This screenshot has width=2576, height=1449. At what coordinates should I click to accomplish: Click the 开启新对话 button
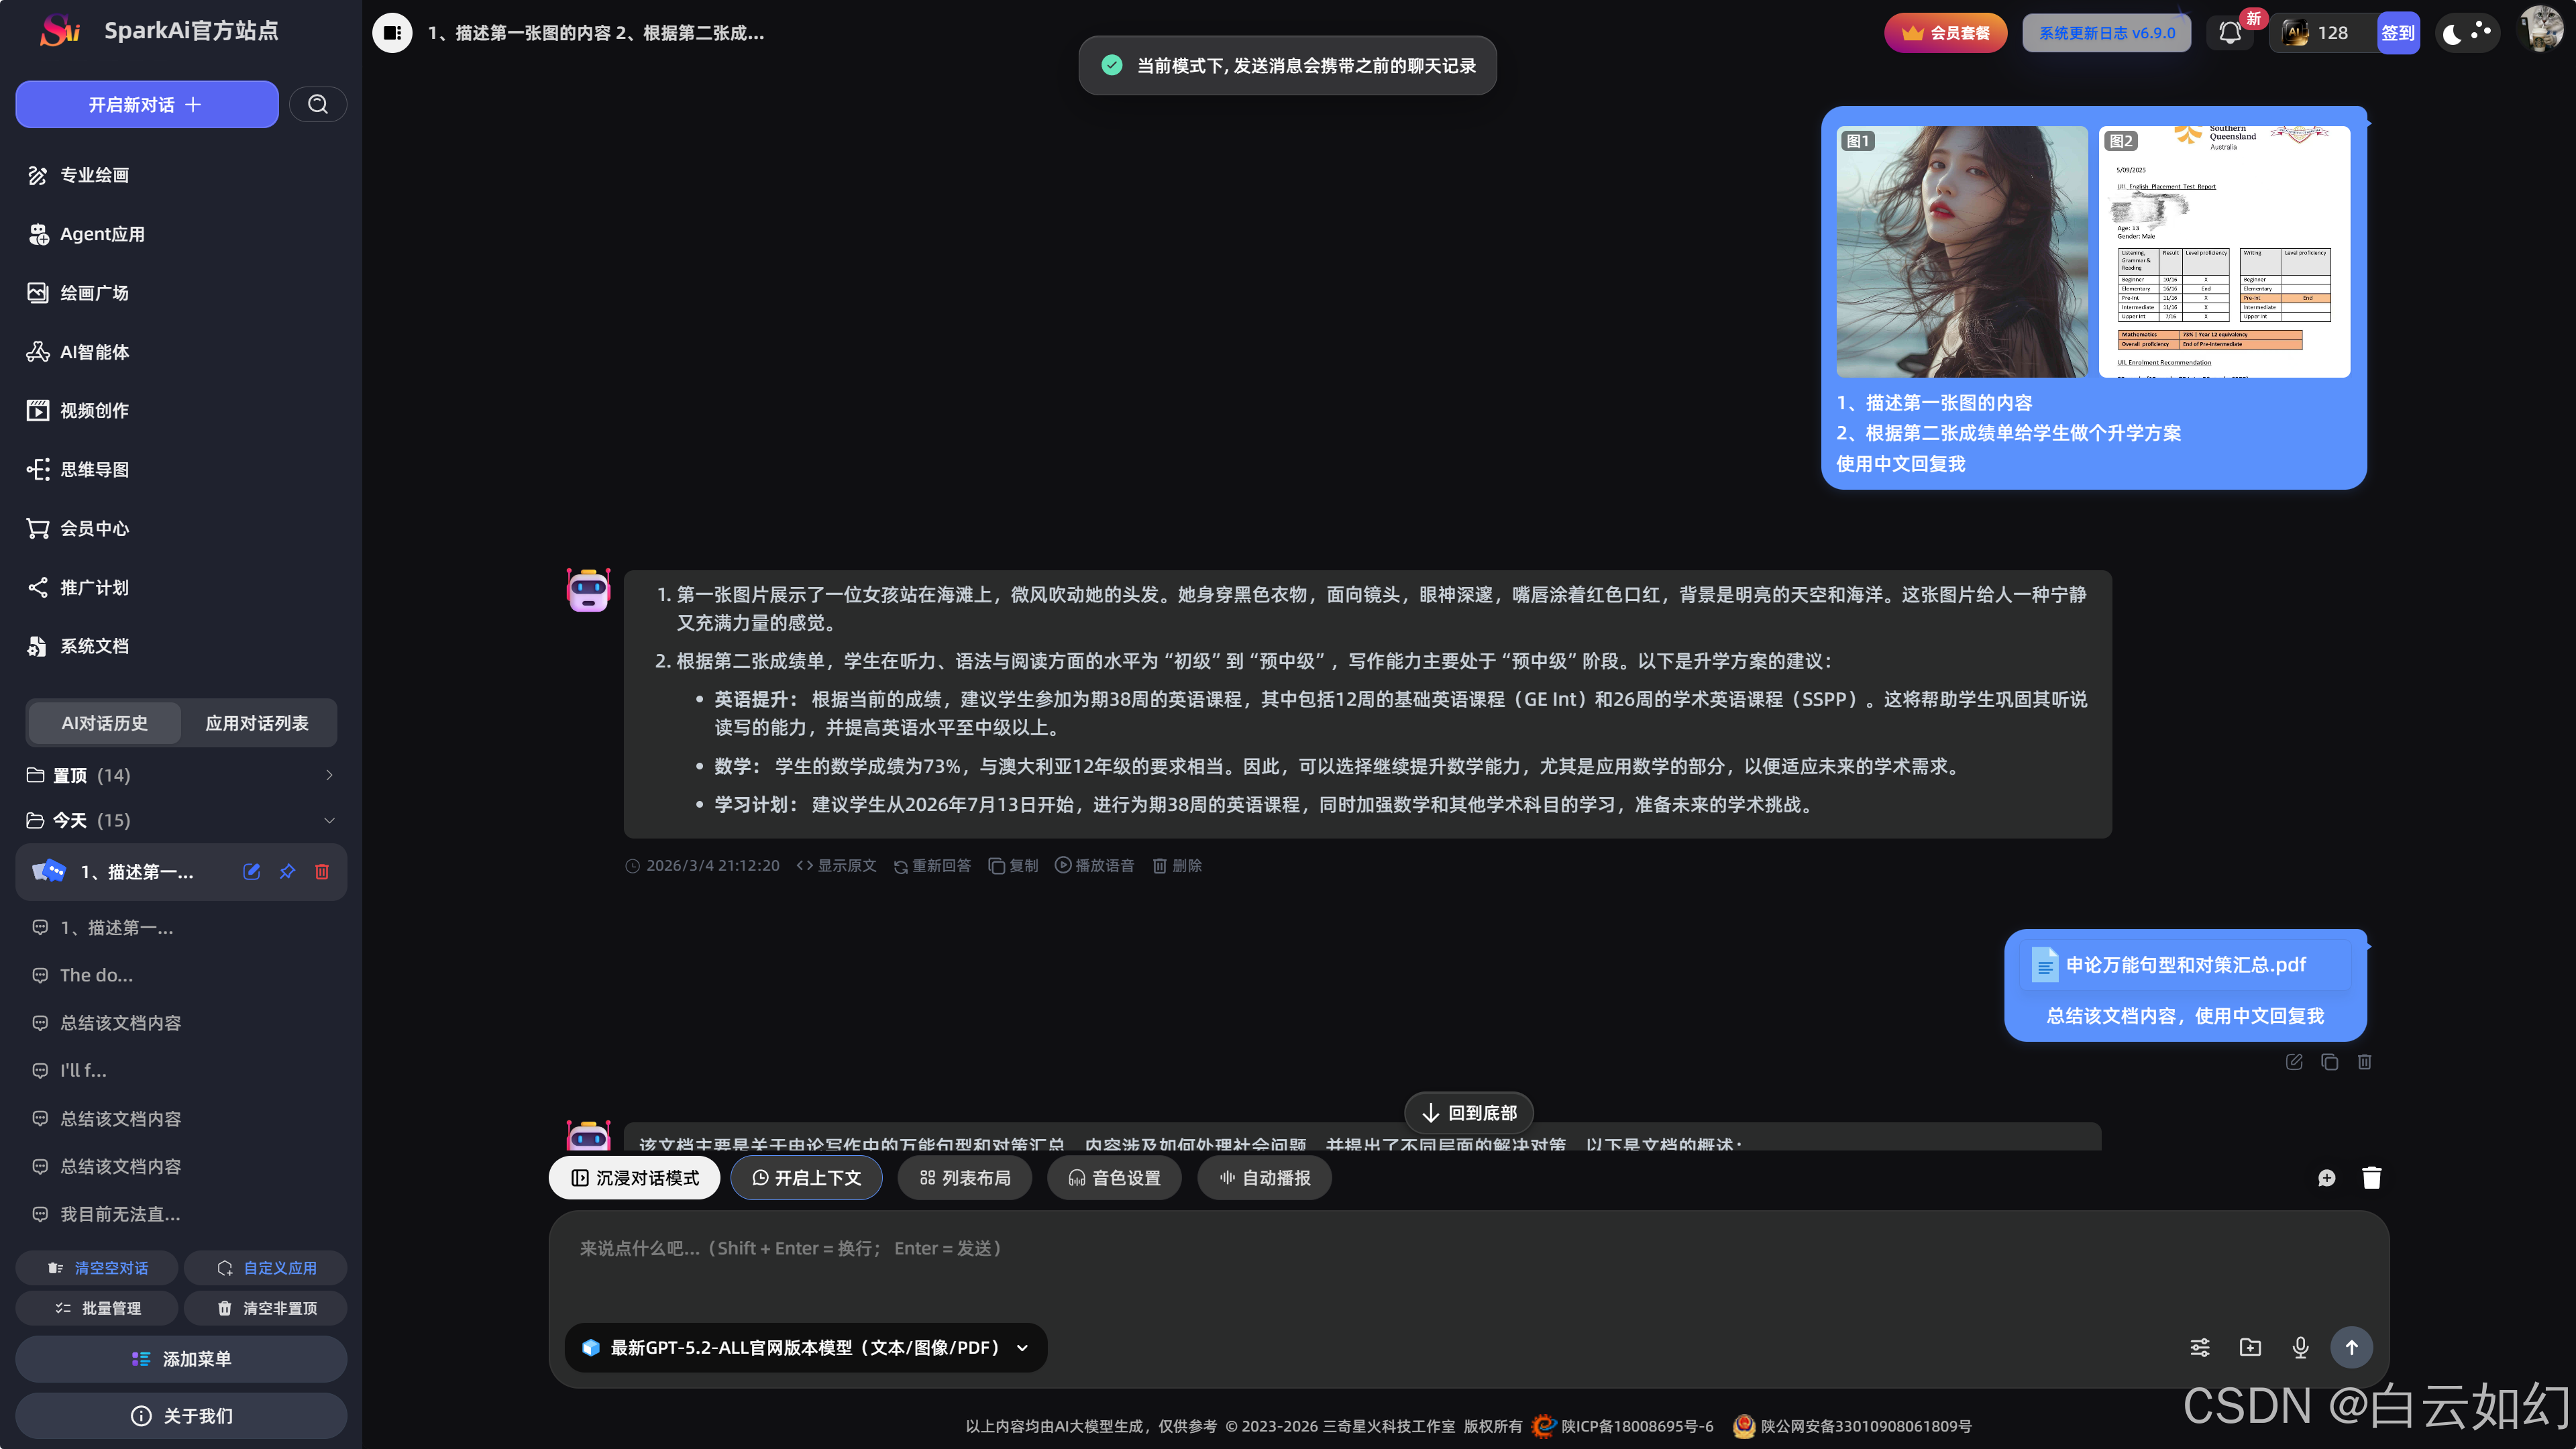pyautogui.click(x=146, y=104)
